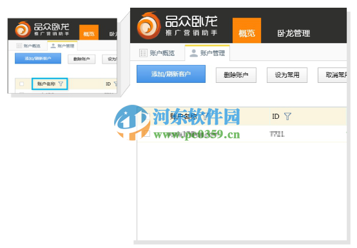The height and width of the screenshot is (248, 357).
Task: Open 卧龙管理 in the enlarged header
Action: [x=293, y=33]
